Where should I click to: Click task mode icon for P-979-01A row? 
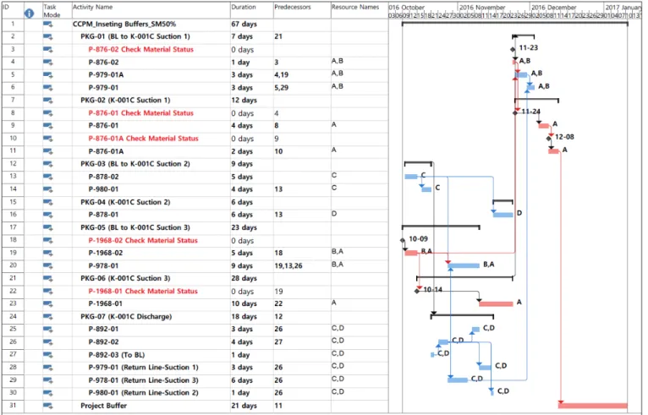click(48, 75)
